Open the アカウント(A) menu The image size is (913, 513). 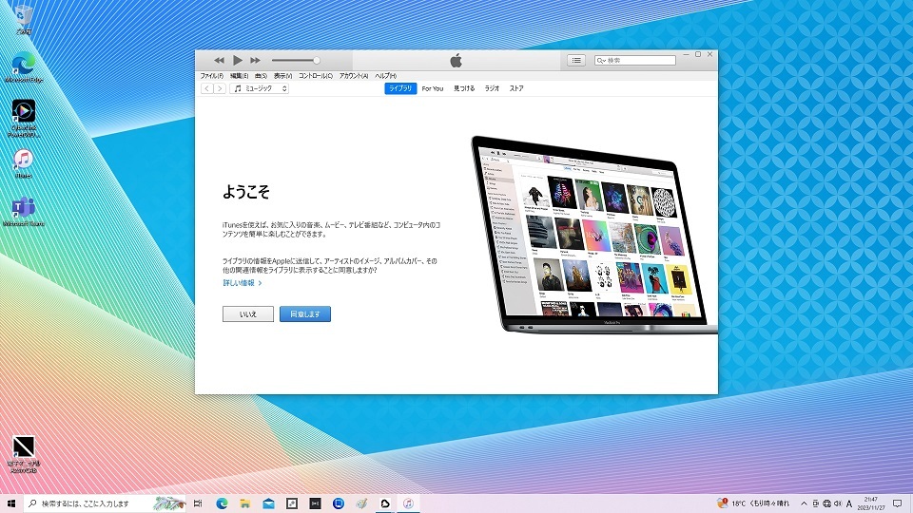click(354, 76)
